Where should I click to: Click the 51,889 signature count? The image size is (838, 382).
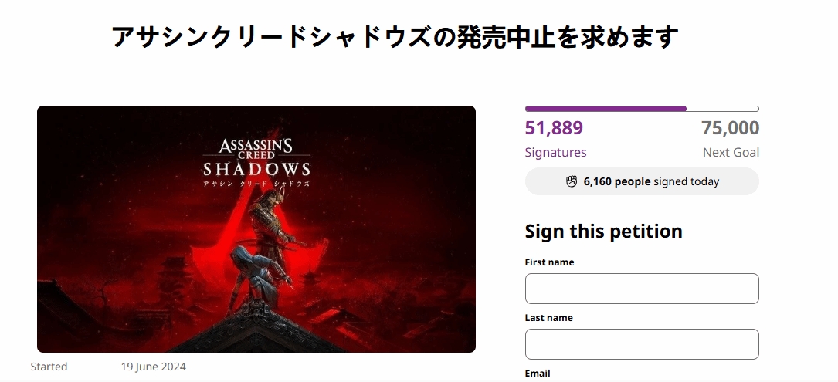[x=554, y=128]
